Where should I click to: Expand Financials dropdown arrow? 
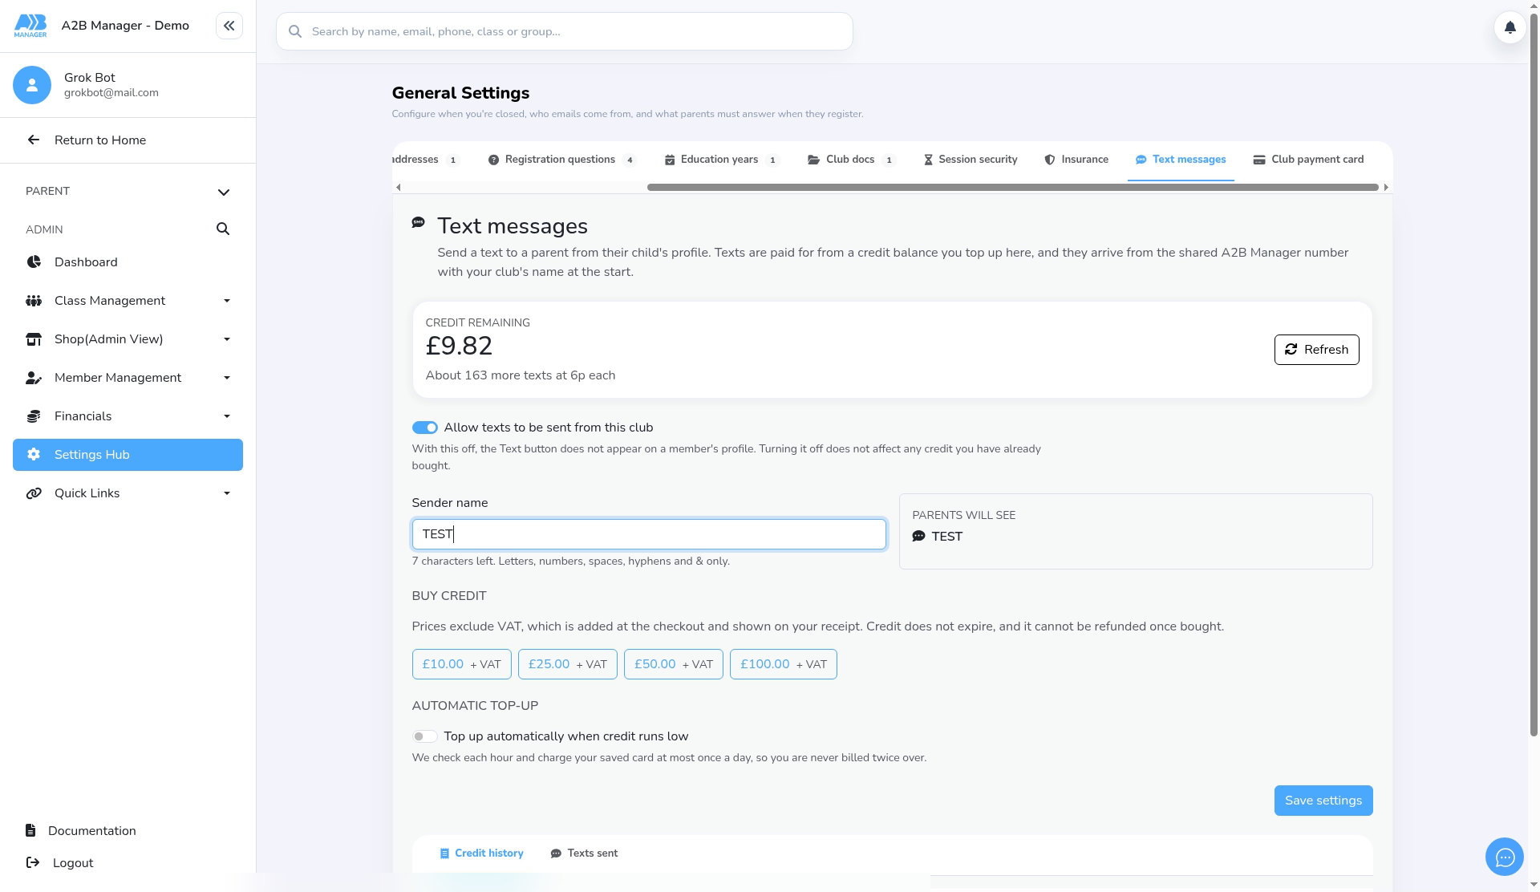coord(227,416)
